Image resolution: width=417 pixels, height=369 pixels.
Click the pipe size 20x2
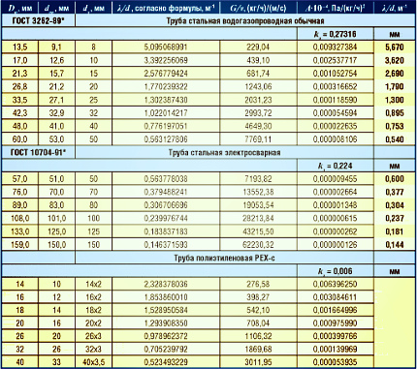point(93,323)
